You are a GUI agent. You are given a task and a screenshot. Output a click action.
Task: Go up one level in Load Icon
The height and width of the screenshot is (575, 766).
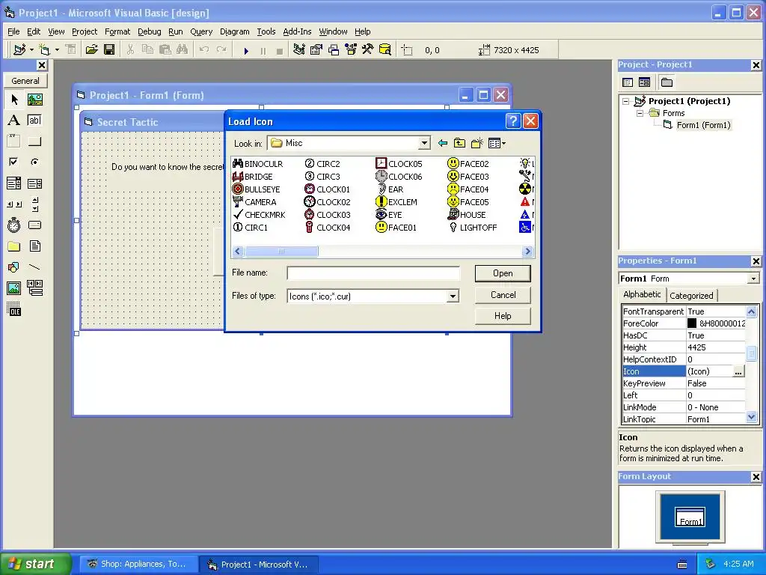[460, 143]
